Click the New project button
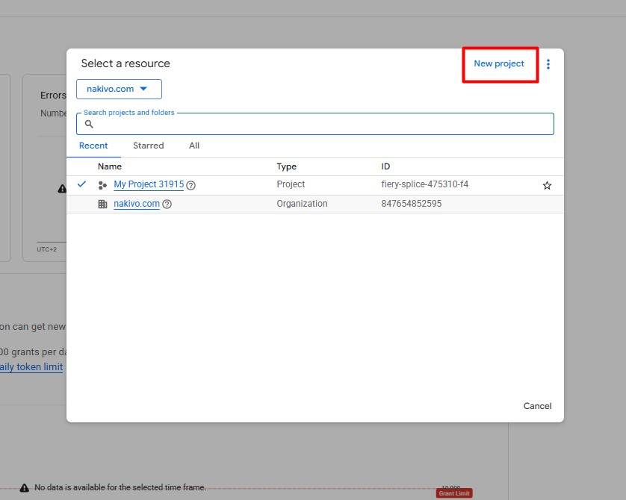 click(x=499, y=64)
